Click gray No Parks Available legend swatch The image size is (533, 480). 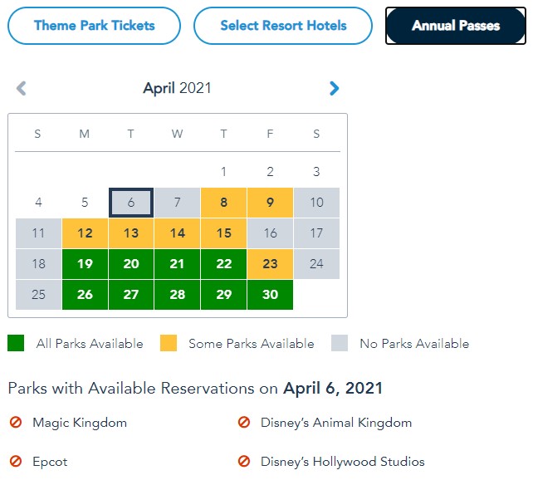point(340,343)
